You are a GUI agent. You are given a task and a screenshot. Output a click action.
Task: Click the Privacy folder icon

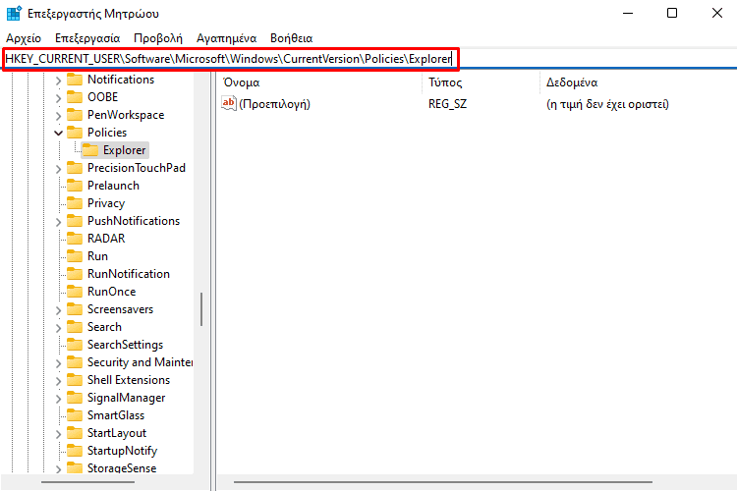[75, 203]
